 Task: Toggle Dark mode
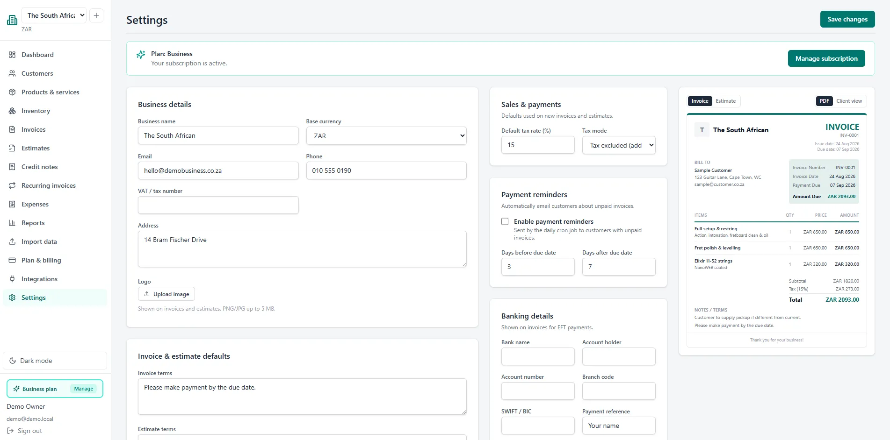coord(55,361)
